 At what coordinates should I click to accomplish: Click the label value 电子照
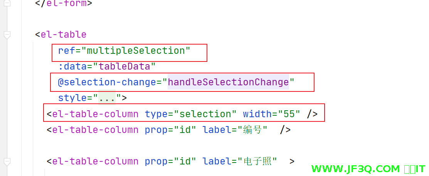[x=257, y=161]
